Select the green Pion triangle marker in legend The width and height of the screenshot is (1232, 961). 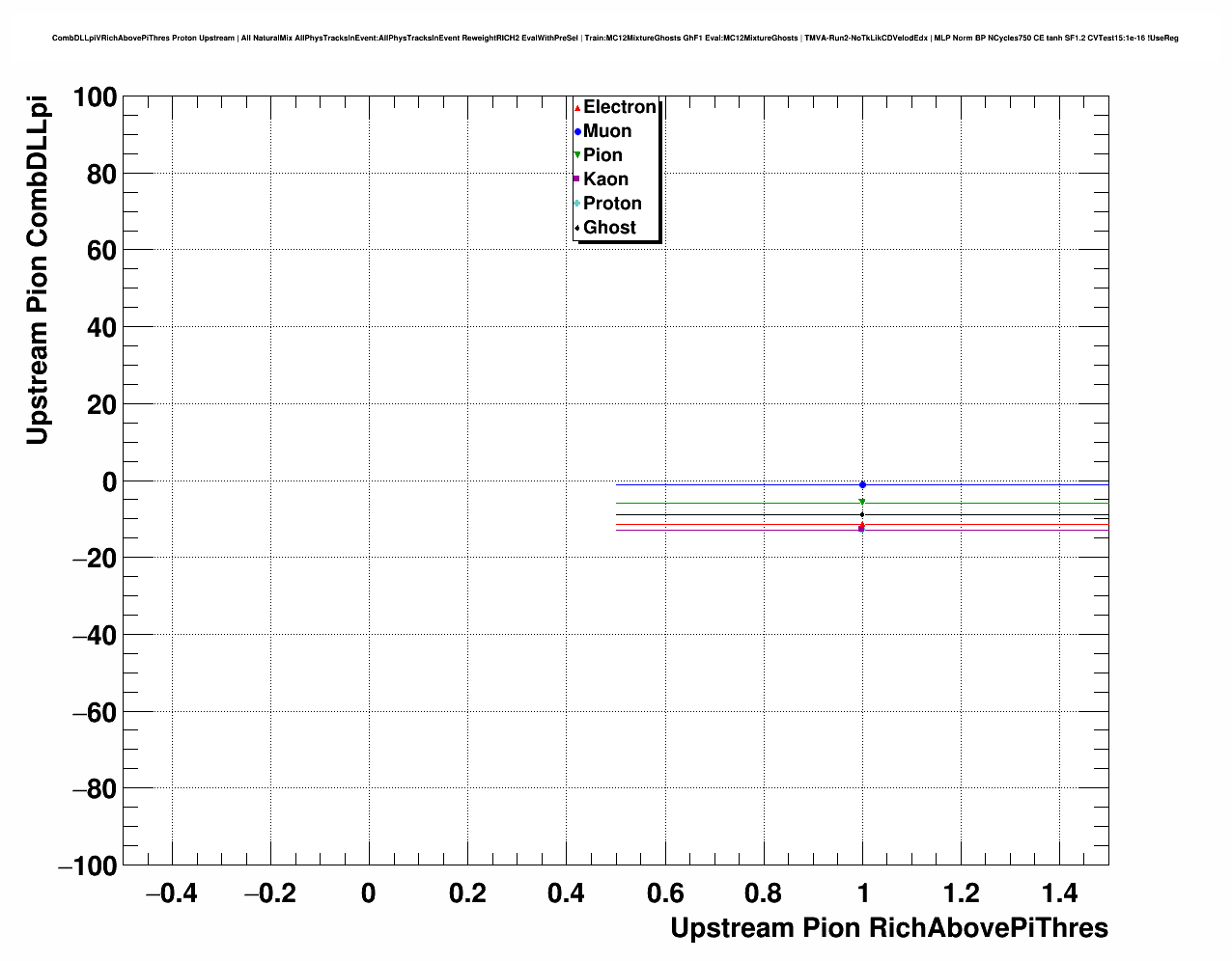coord(577,155)
